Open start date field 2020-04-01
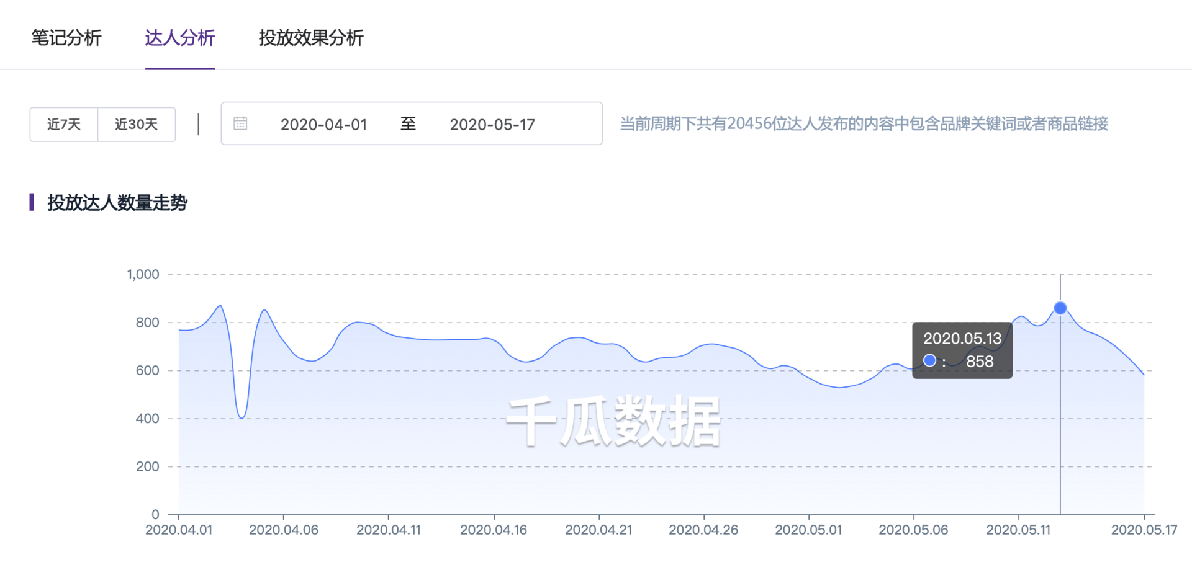 coord(323,124)
